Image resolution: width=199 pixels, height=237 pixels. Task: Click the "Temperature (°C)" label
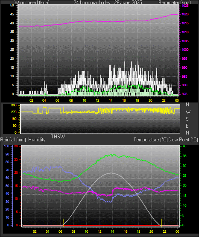click(x=150, y=140)
